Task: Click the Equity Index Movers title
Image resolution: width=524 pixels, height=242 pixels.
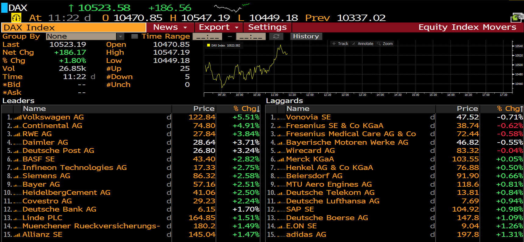Action: point(467,27)
